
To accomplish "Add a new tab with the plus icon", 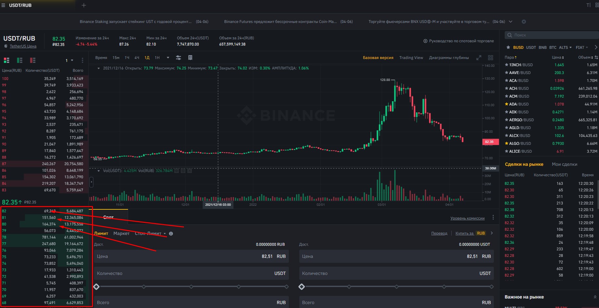I will [x=84, y=5].
